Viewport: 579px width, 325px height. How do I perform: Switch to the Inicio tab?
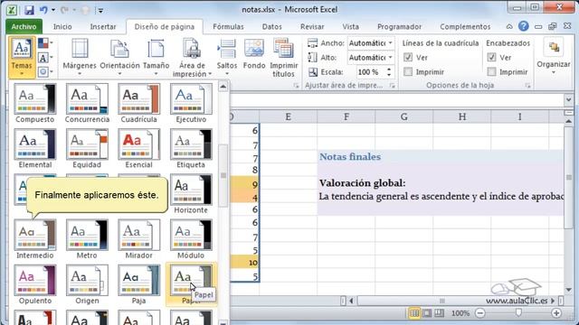[x=62, y=26]
